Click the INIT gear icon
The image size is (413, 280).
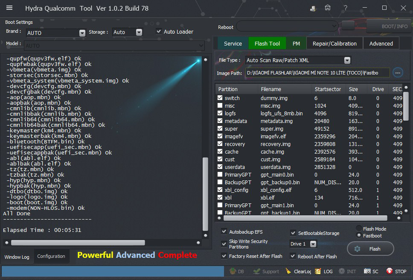342,271
